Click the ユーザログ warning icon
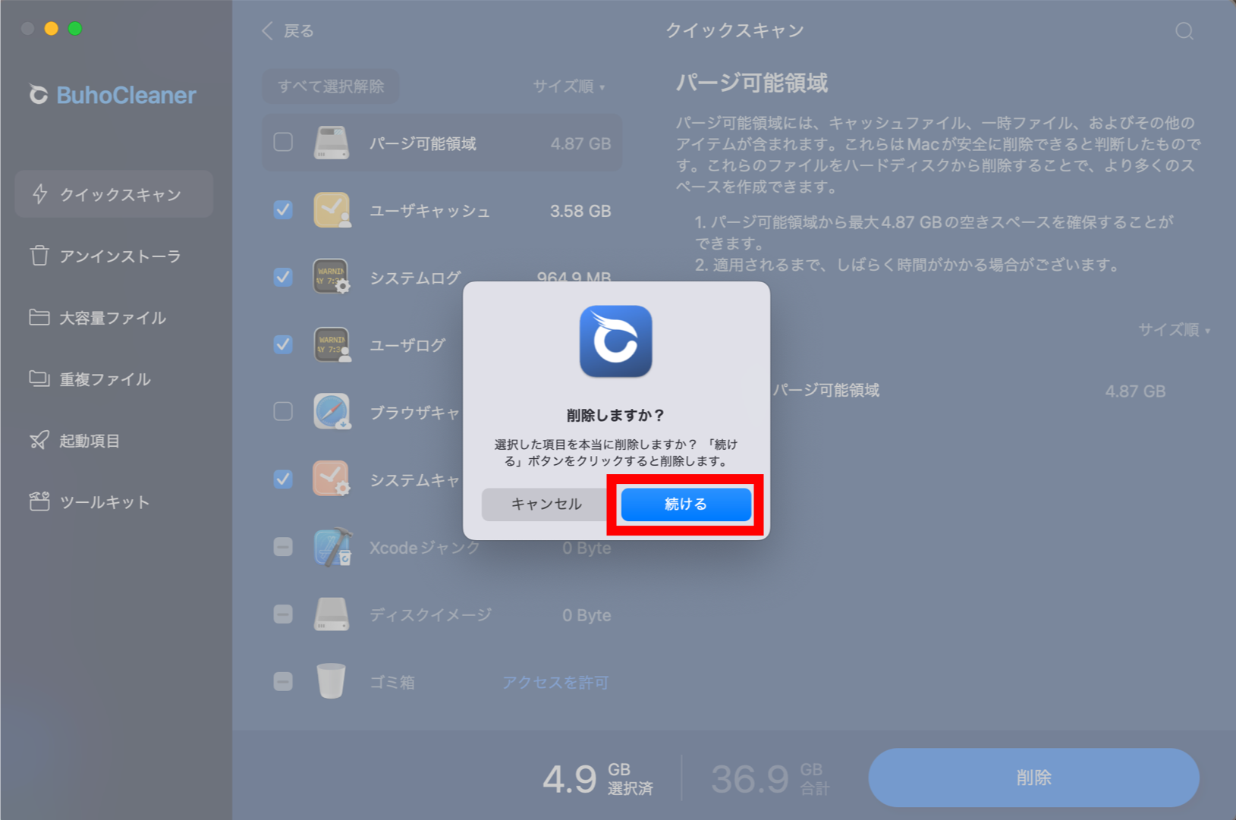The width and height of the screenshot is (1236, 820). 332,344
